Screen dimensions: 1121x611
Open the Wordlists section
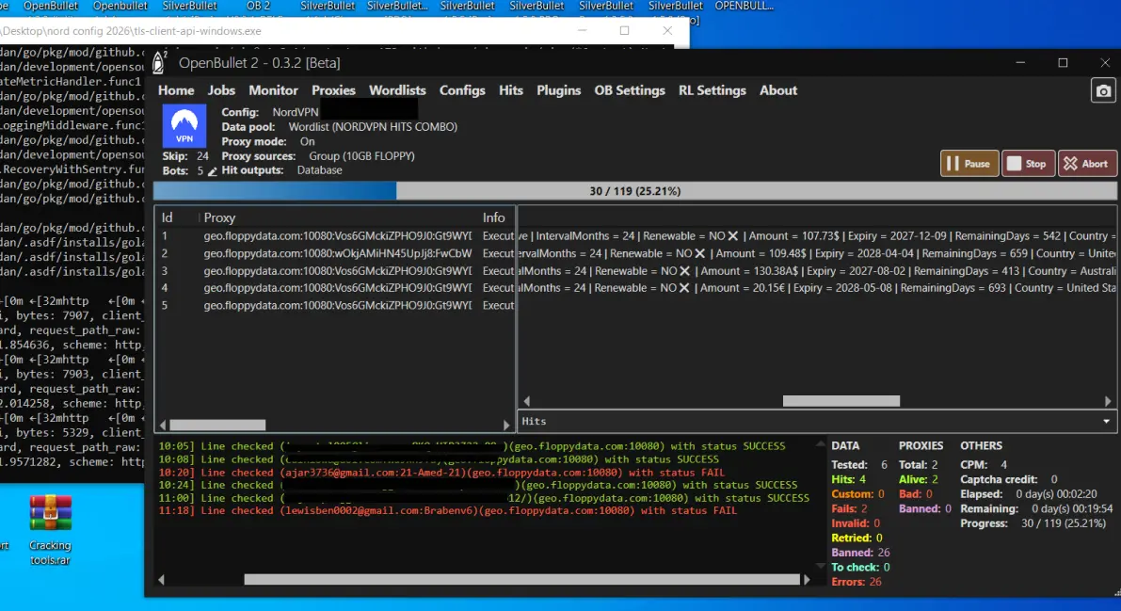[397, 90]
